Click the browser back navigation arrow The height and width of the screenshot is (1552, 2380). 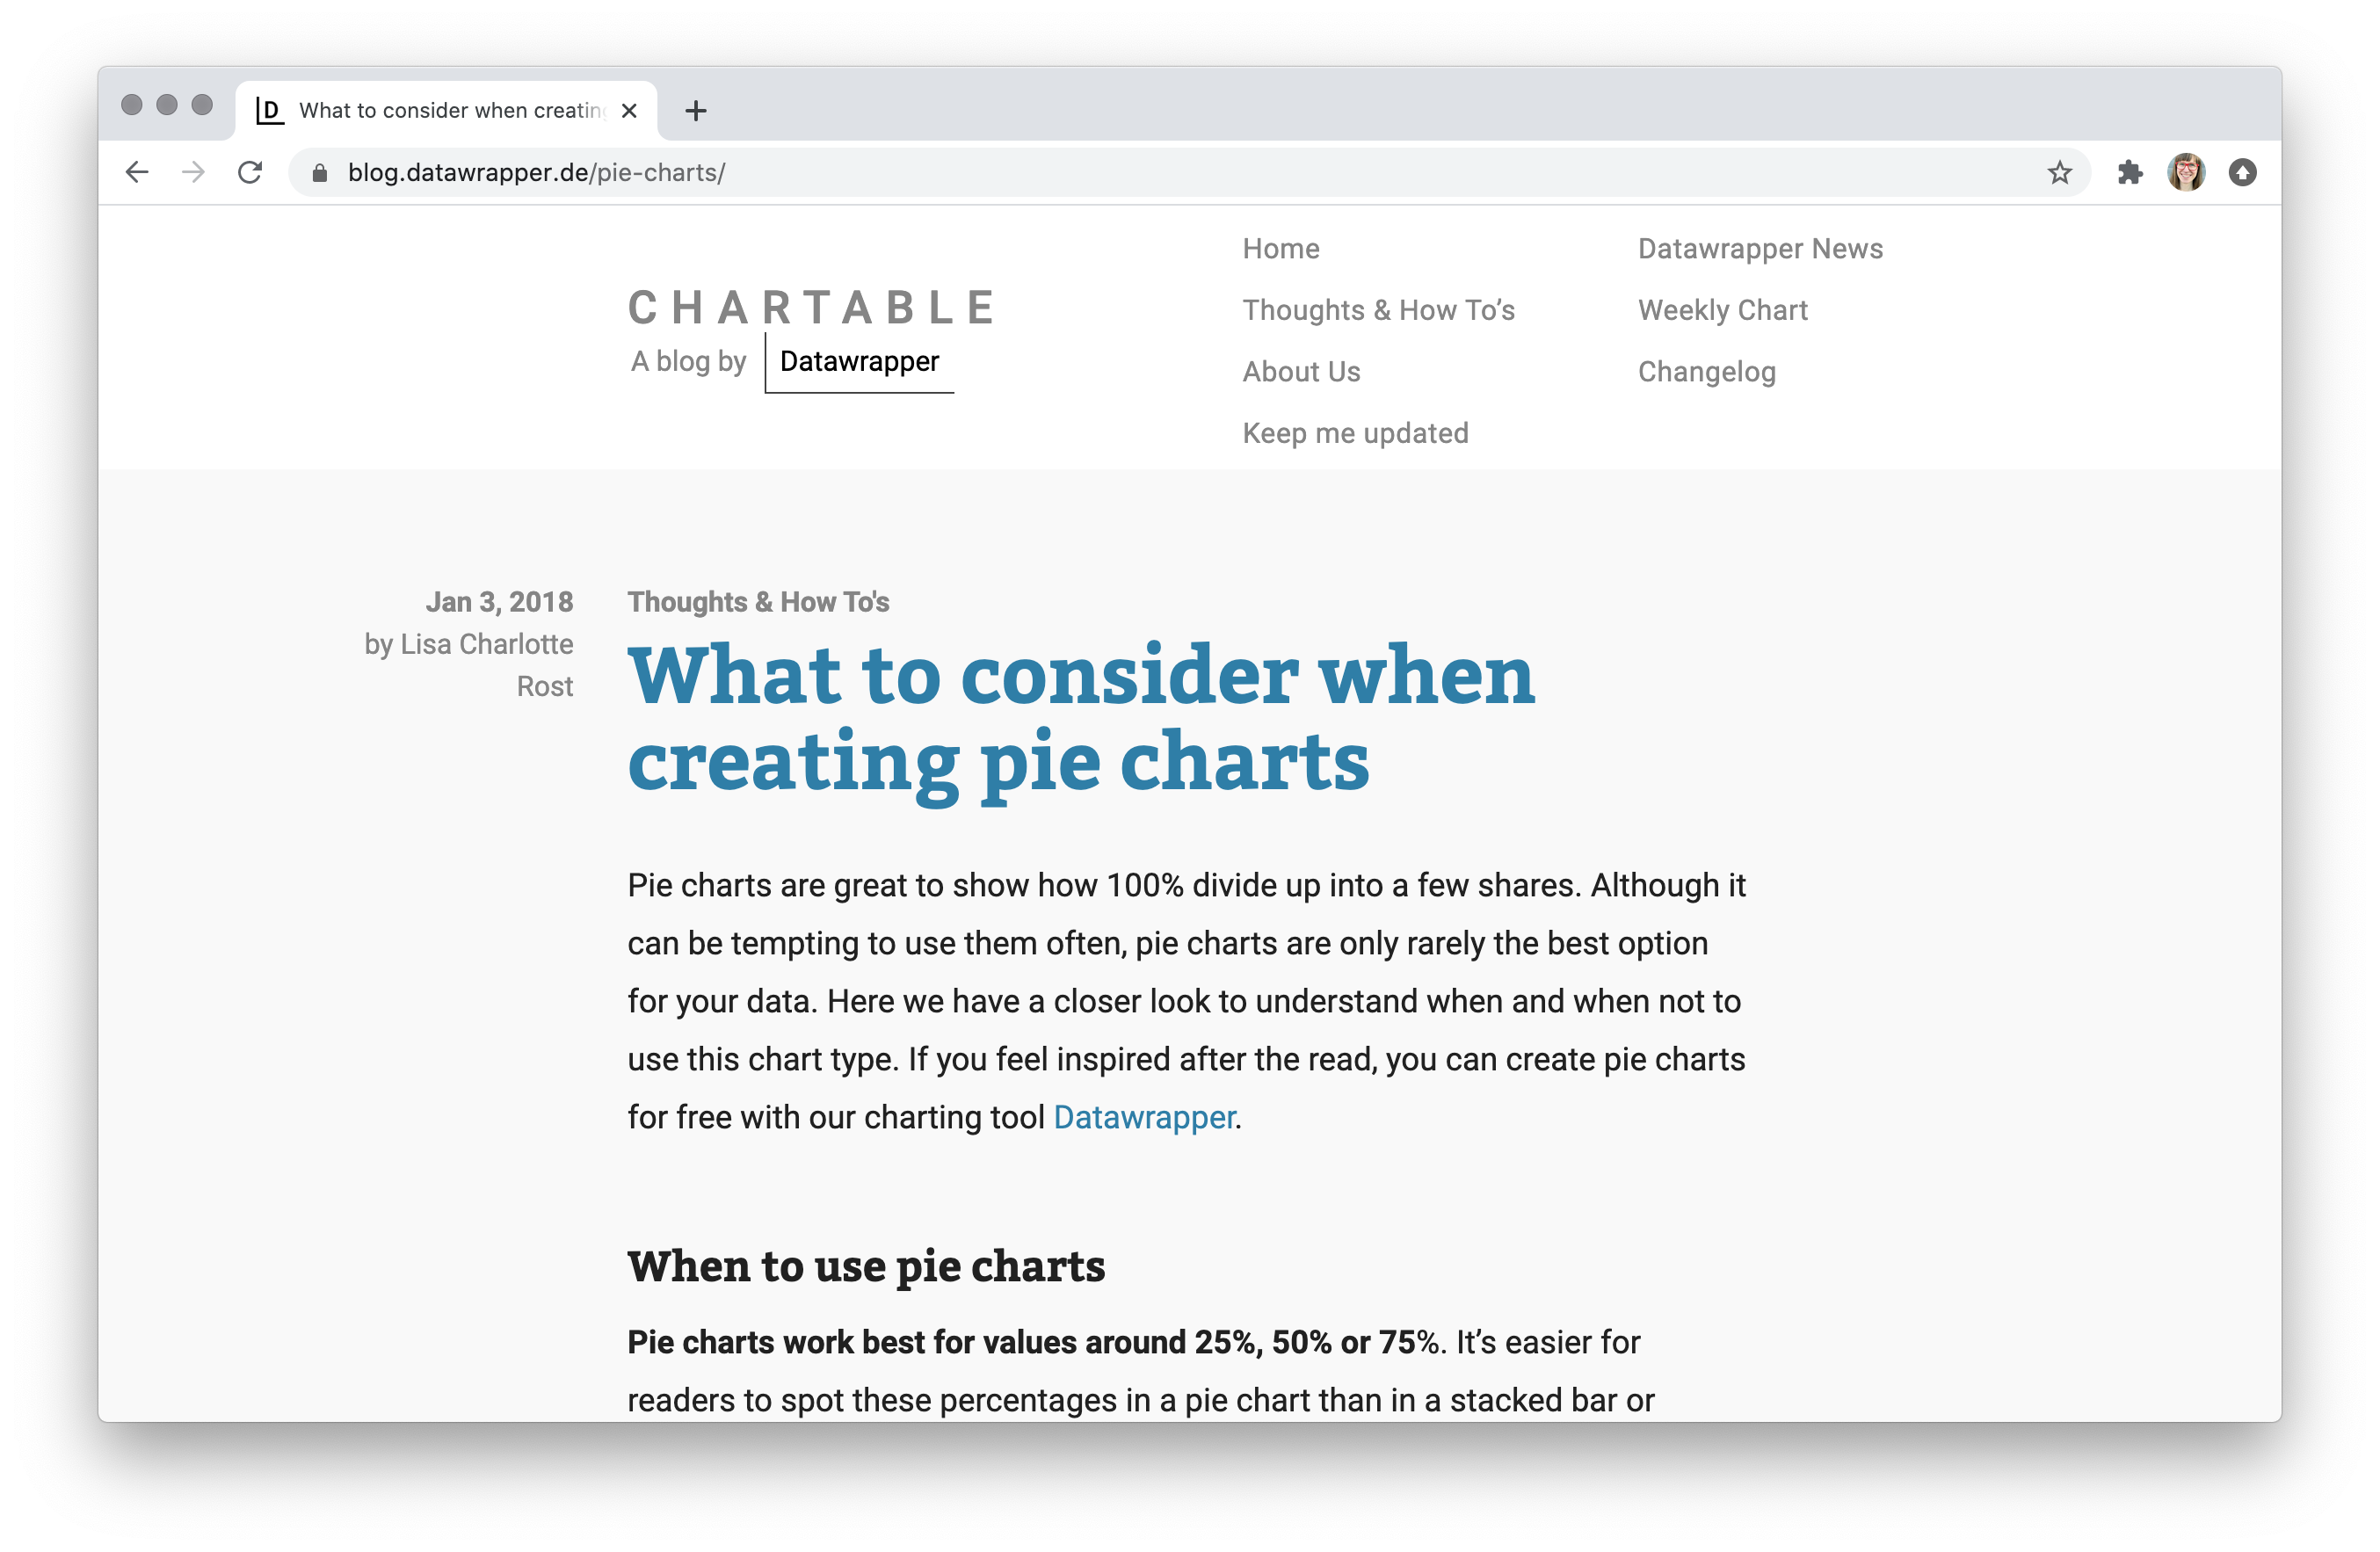point(135,170)
